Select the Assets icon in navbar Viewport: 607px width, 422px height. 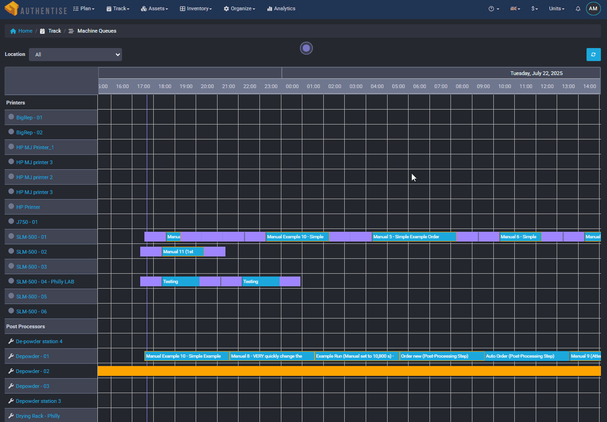(x=144, y=8)
